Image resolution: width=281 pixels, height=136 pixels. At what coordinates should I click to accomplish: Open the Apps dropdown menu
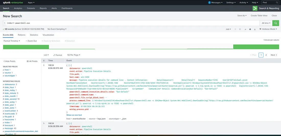point(31,3)
